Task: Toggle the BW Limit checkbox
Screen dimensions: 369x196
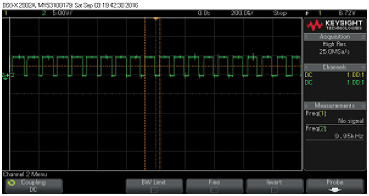Action: pyautogui.click(x=154, y=189)
